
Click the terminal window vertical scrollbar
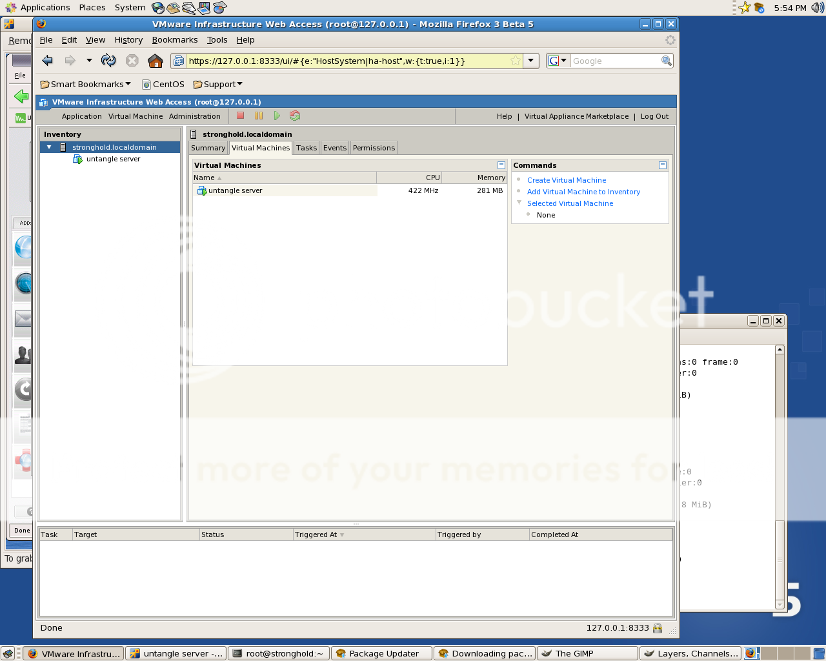point(780,478)
